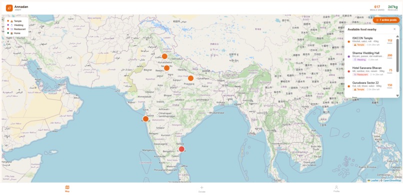Click the 7 active posts button

386,20
